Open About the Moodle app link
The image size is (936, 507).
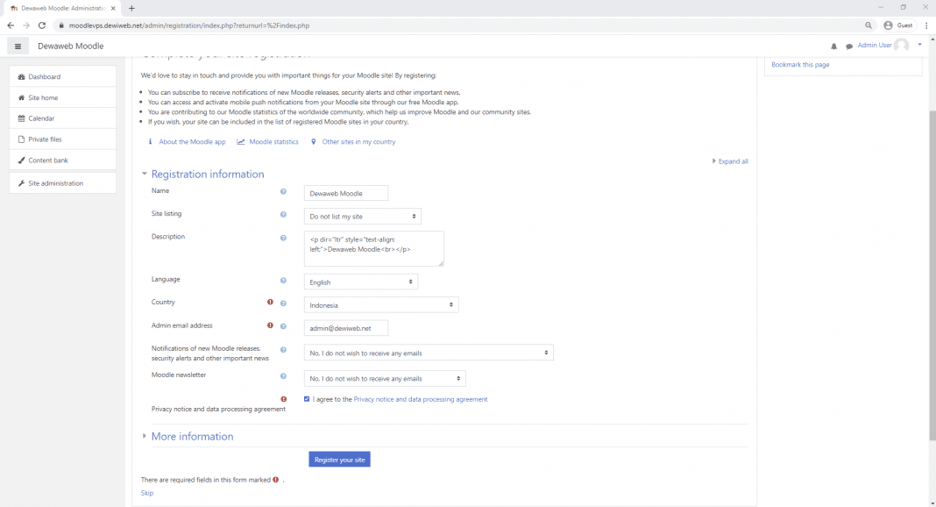click(x=192, y=142)
